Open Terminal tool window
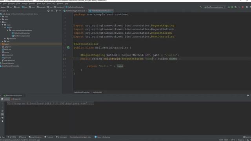251x141 pixels. (x=49, y=137)
